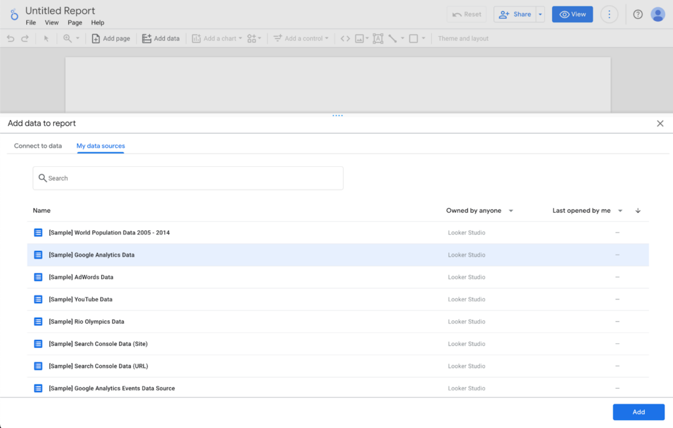Expand the community visualizations dropdown arrow
Screen dimensions: 673x428
[x=260, y=39]
